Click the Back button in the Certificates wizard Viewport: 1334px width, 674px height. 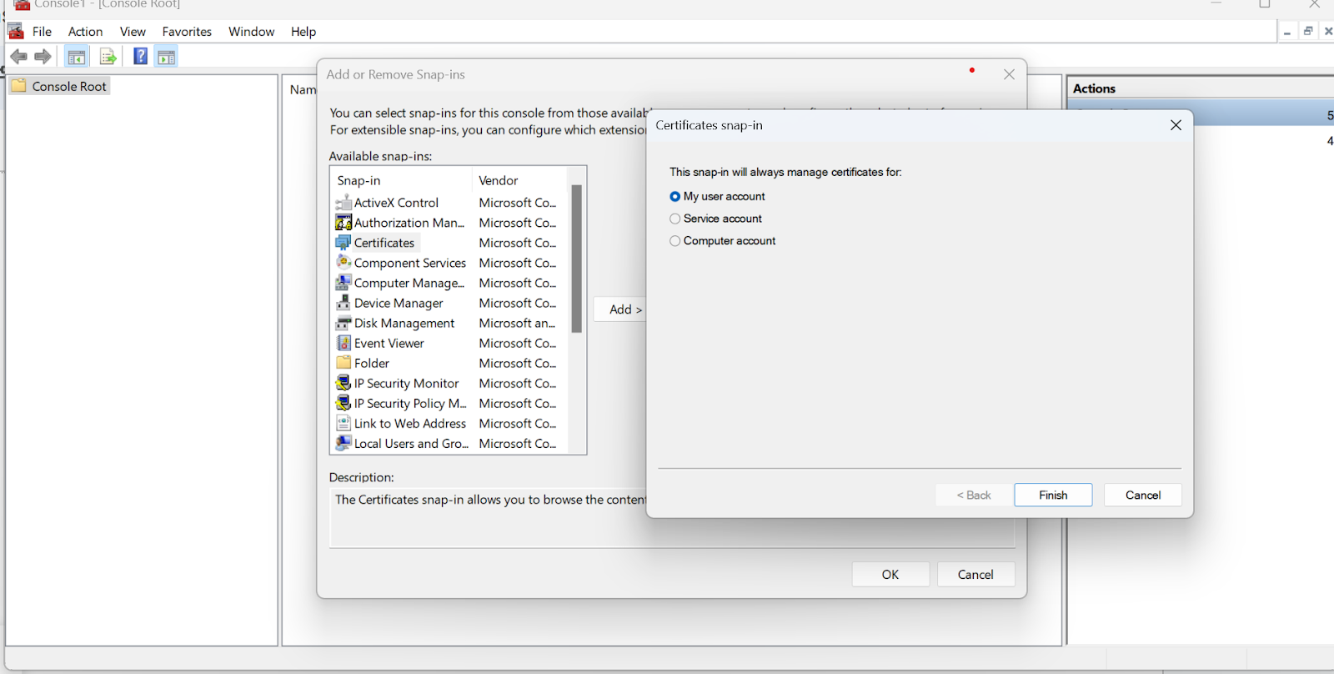click(x=974, y=495)
